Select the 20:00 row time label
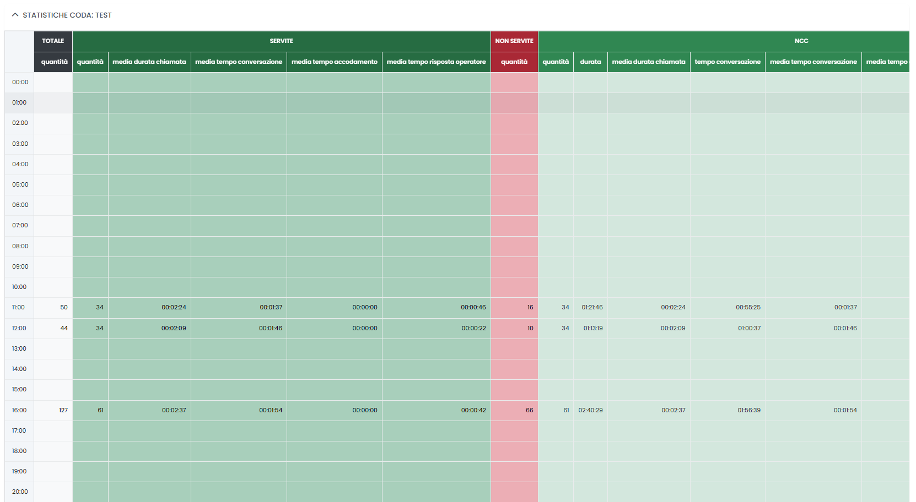 [20, 492]
